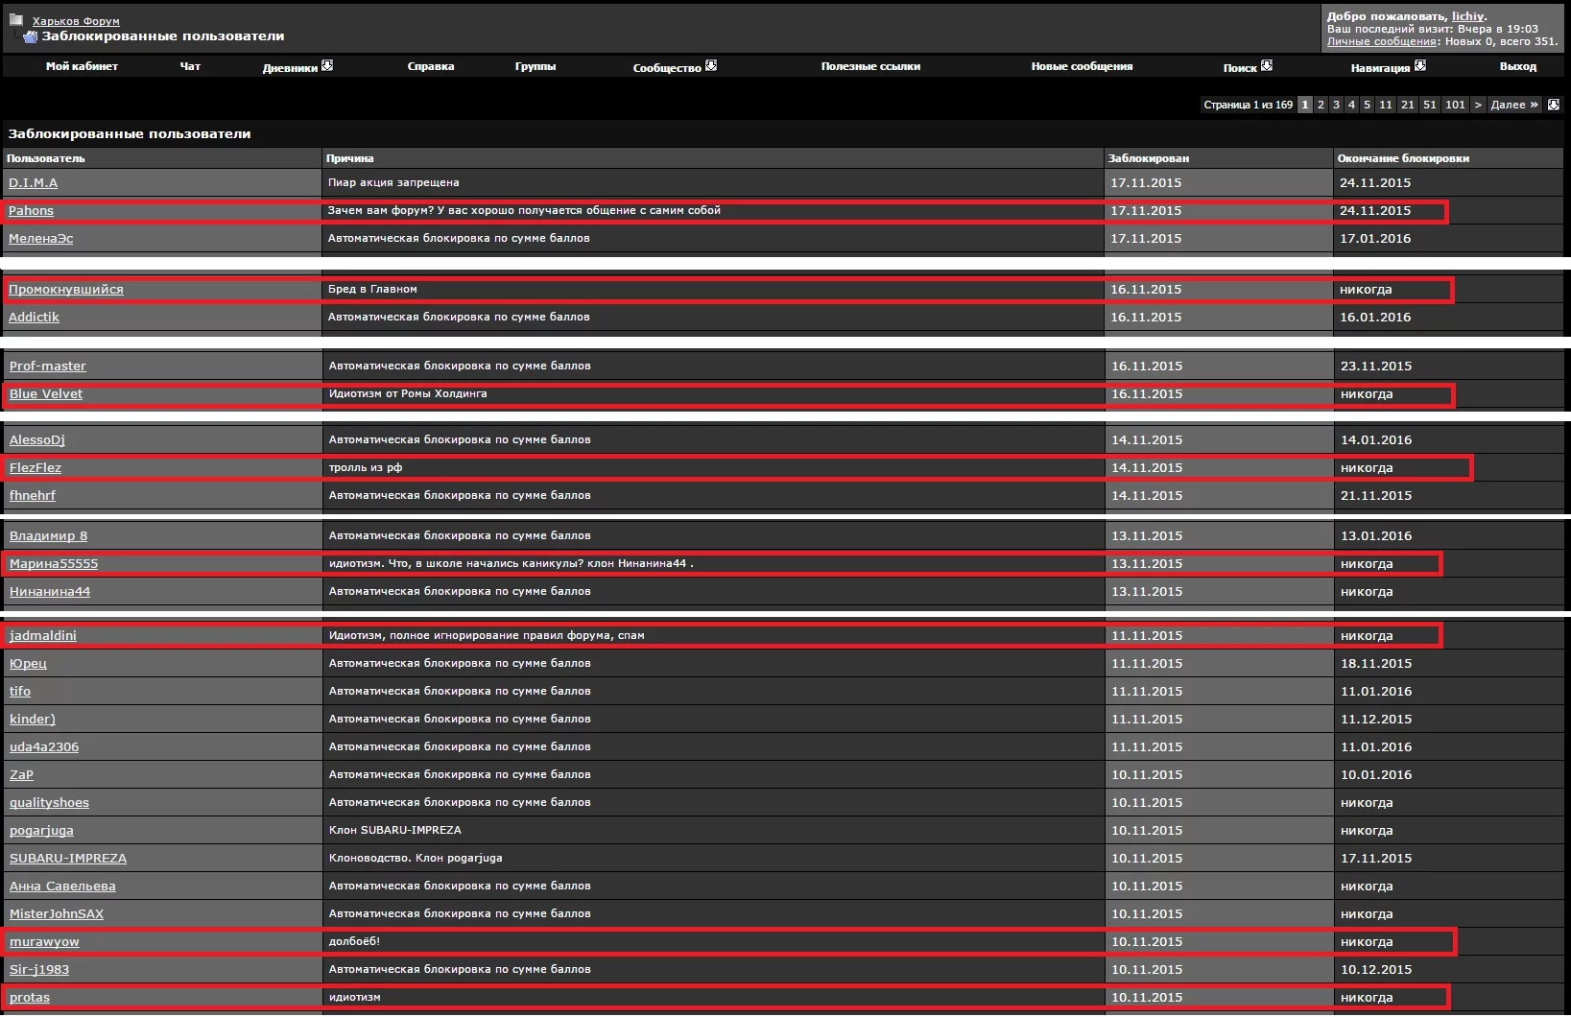Screen dimensions: 1571x1017
Task: Open the AlessoDj user profile link
Action: tap(37, 439)
